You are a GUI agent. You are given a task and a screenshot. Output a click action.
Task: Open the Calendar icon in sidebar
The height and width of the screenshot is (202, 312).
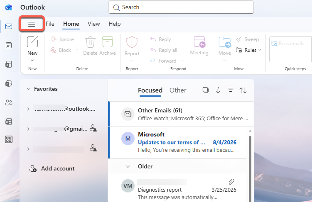point(9,45)
